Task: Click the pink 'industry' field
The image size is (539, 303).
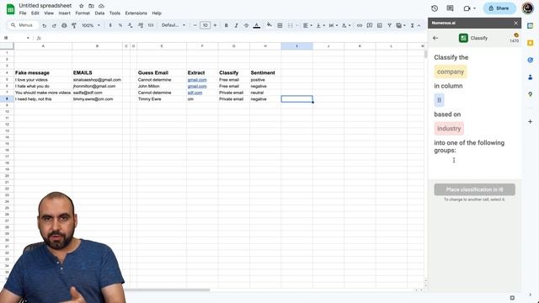Action: [449, 129]
